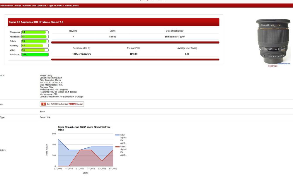293x180 pixels.
Task: Click the $549 price text
Action: point(42,112)
